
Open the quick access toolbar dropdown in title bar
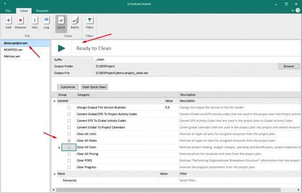coord(5,4)
